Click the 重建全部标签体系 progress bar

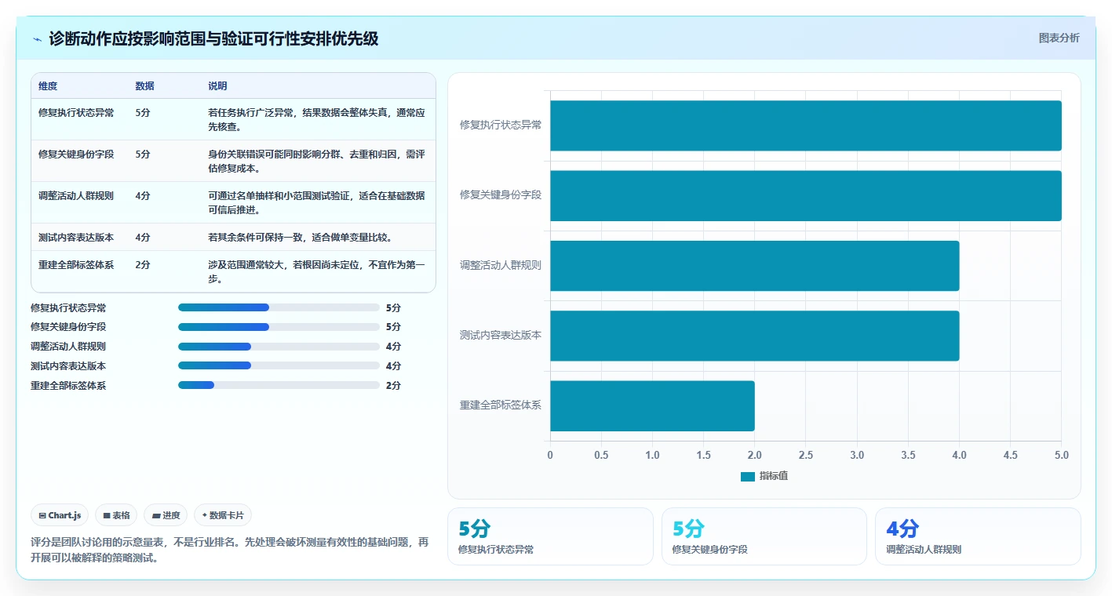279,385
